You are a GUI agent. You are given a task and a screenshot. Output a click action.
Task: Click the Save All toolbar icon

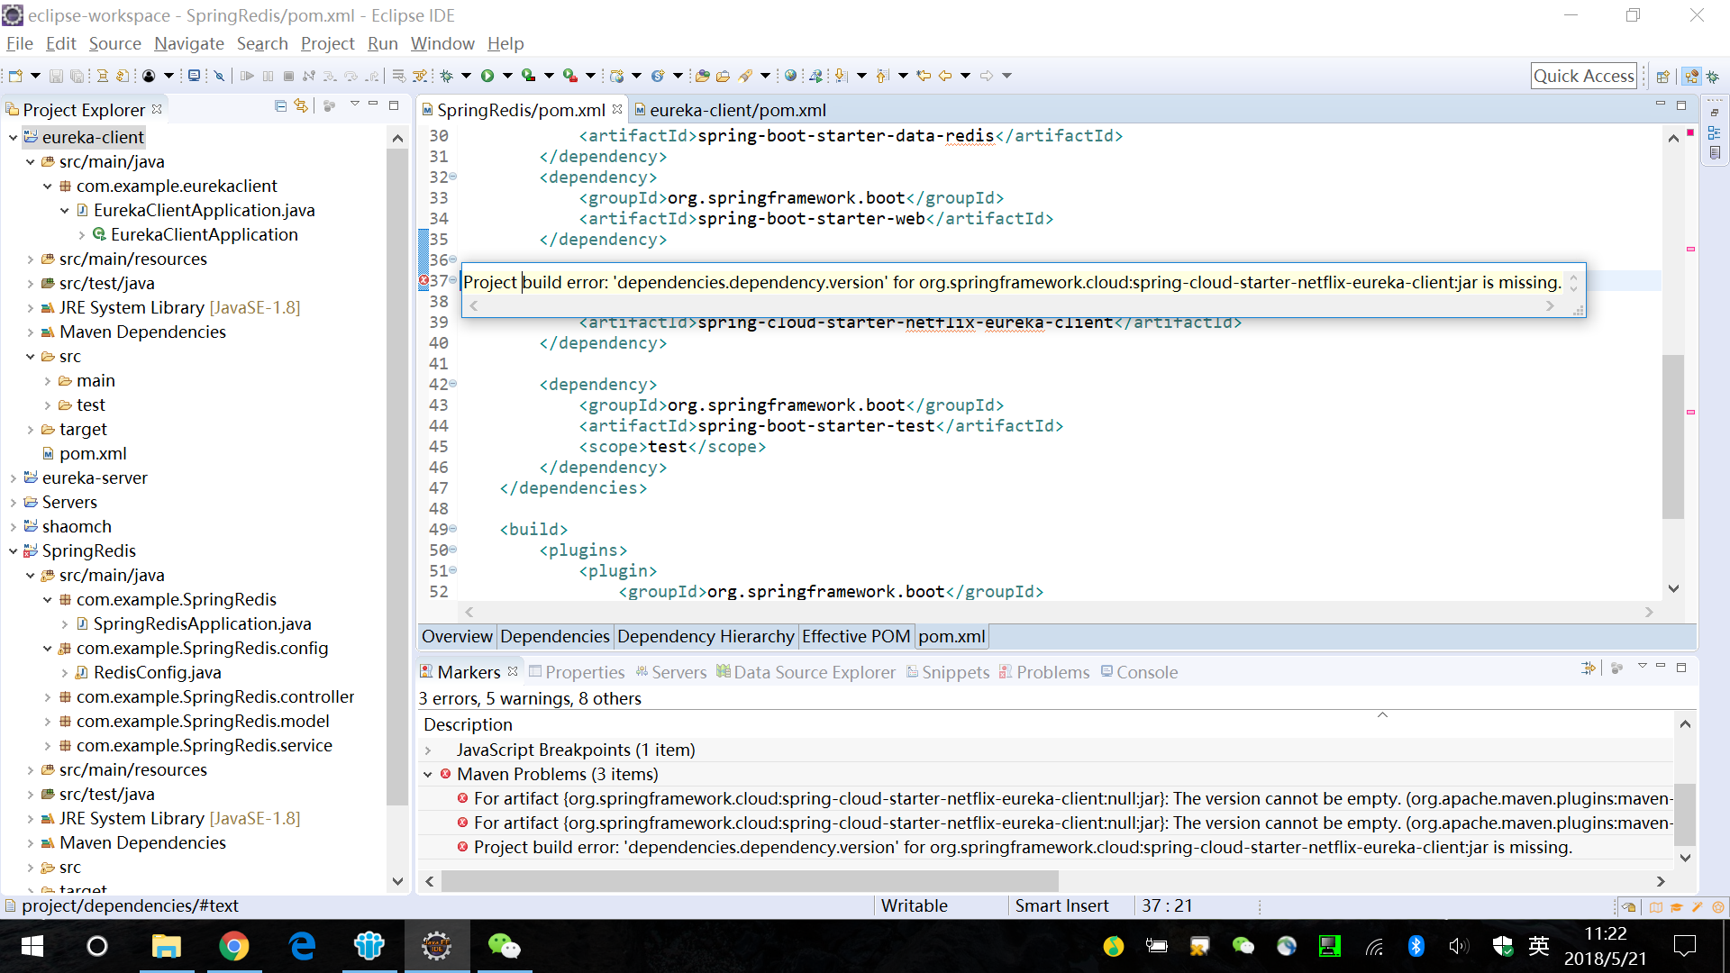[x=77, y=76]
